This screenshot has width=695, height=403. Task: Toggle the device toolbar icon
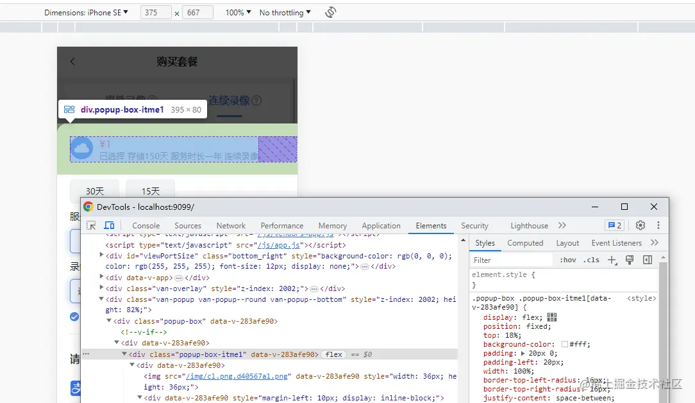tap(109, 226)
